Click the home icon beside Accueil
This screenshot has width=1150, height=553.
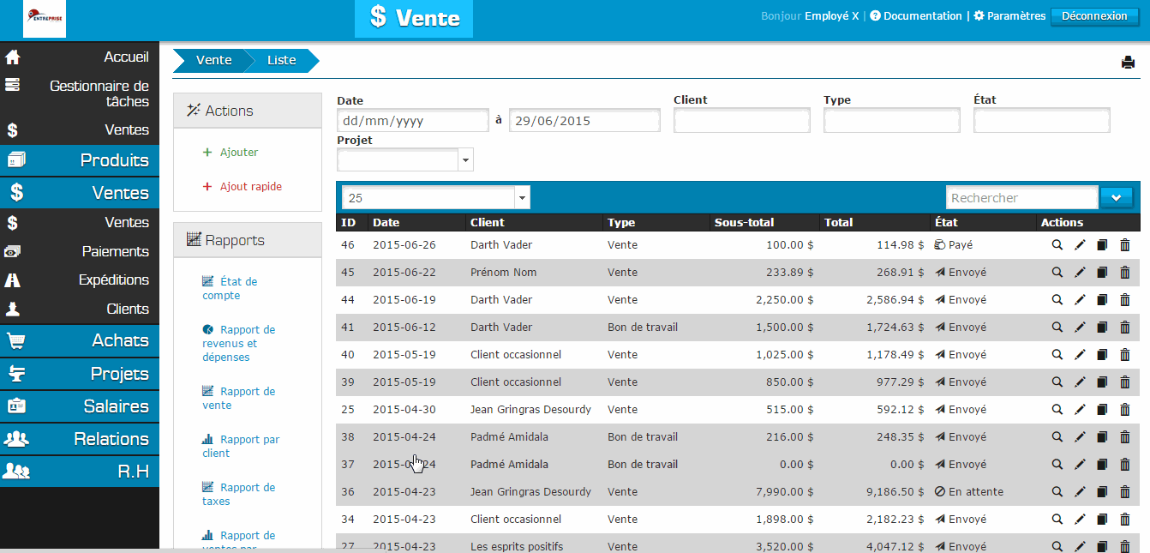(13, 57)
